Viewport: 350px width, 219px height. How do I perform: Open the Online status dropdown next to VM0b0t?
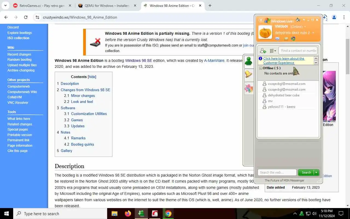[305, 27]
